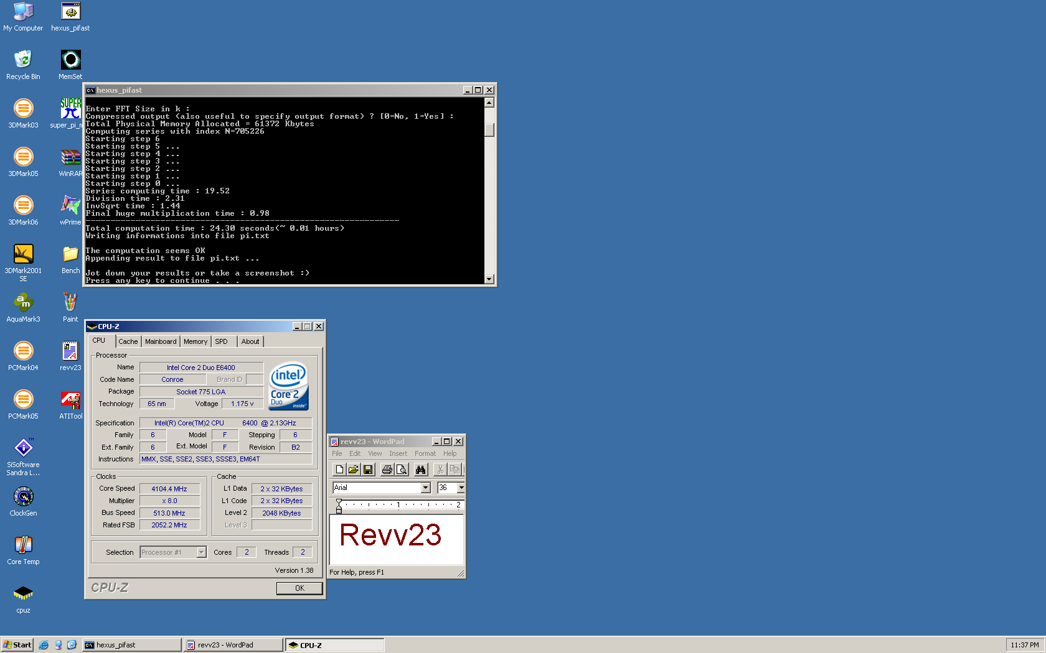Click the Find binoculars icon in WordPad

[x=421, y=470]
